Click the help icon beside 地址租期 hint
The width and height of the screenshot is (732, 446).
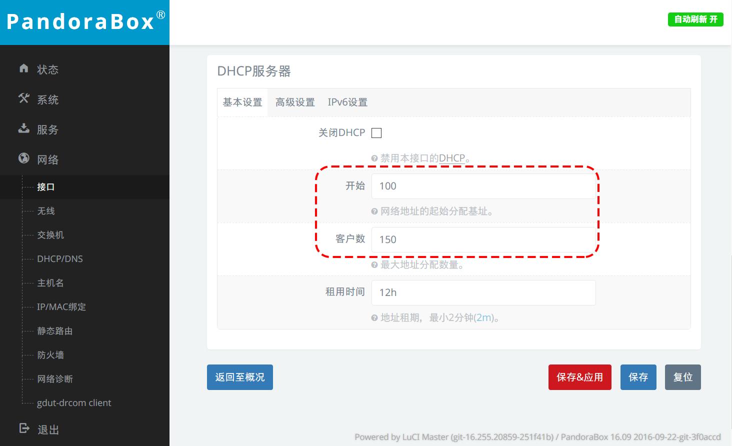coord(374,317)
